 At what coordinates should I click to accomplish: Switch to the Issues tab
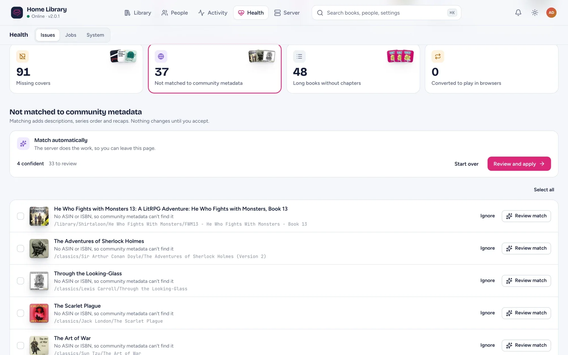[48, 35]
